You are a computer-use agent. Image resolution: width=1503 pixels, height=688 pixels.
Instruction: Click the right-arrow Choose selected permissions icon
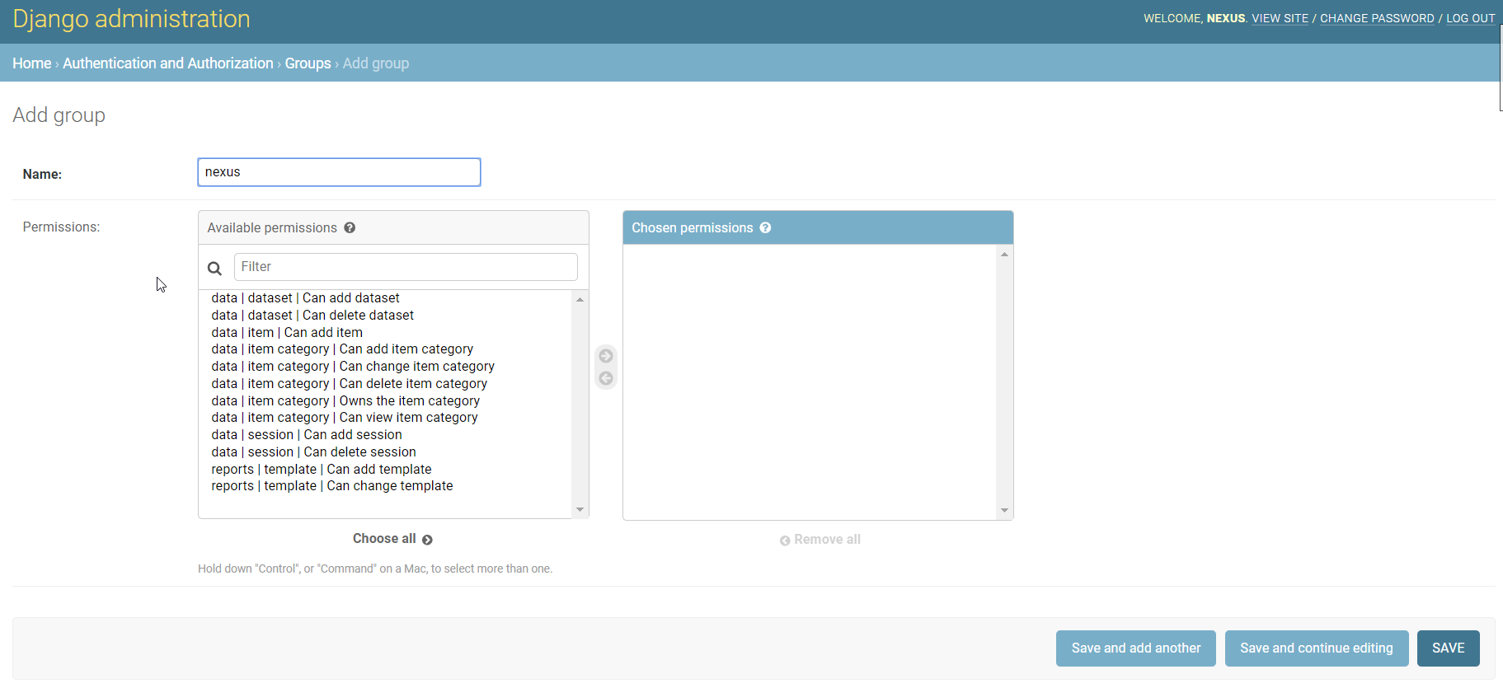point(606,356)
